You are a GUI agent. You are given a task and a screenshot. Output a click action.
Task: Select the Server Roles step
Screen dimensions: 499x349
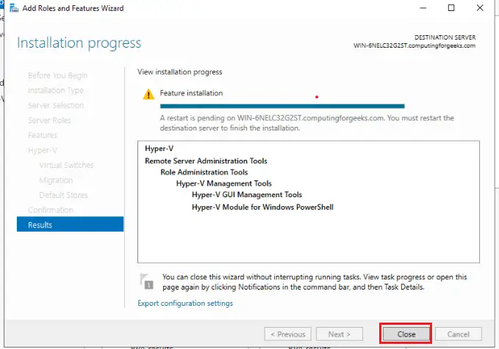(x=49, y=120)
